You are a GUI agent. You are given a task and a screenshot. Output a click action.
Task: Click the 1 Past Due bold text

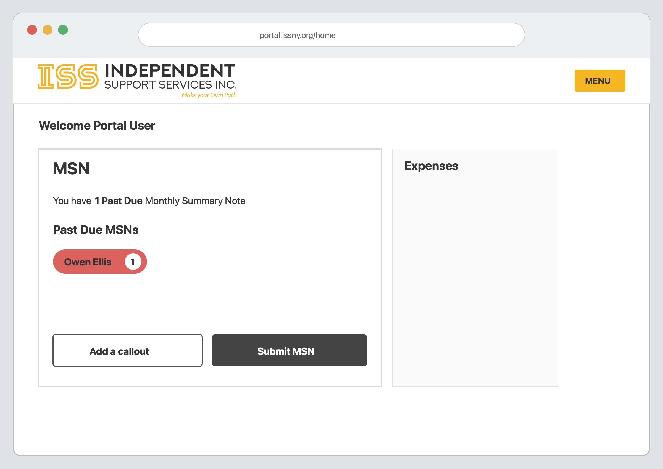(119, 201)
